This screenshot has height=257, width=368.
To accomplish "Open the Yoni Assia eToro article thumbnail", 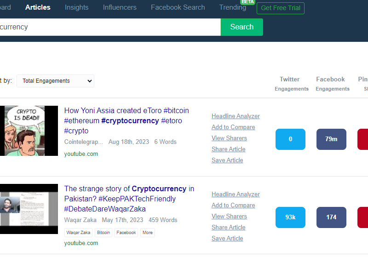I will click(29, 131).
